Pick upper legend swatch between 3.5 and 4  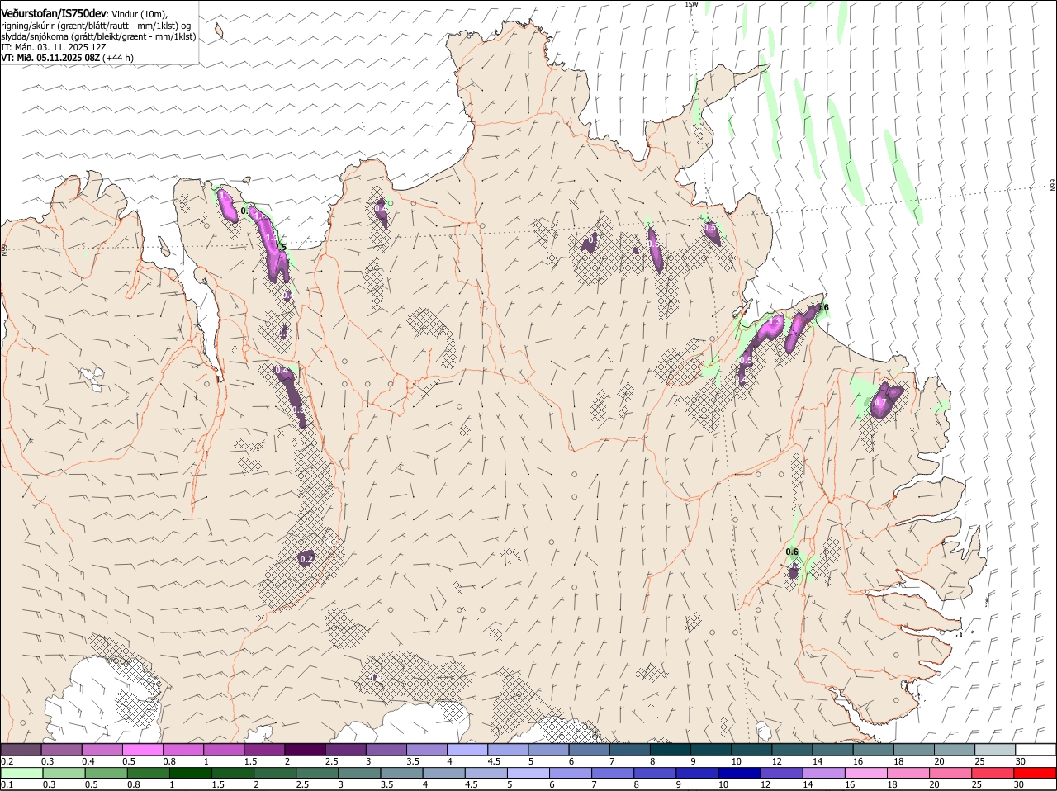tap(428, 750)
